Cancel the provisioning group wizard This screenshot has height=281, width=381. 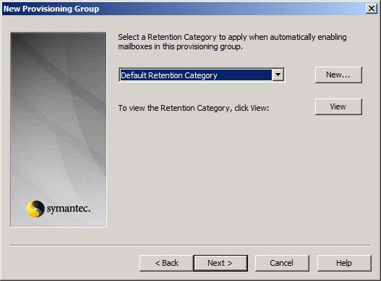[x=282, y=263]
